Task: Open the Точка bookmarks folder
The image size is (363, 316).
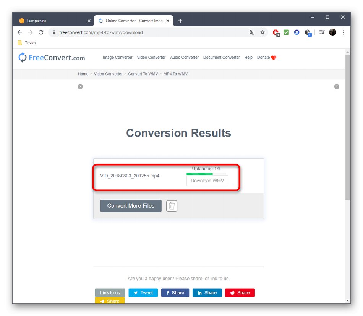Action: point(27,43)
